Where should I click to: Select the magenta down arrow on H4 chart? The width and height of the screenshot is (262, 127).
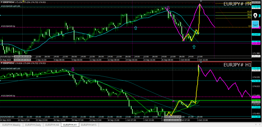168,8
